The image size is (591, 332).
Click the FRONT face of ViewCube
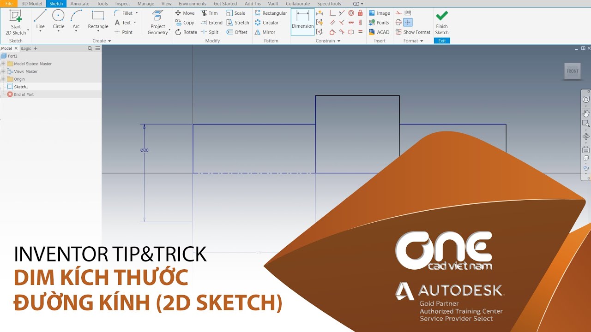coord(573,71)
